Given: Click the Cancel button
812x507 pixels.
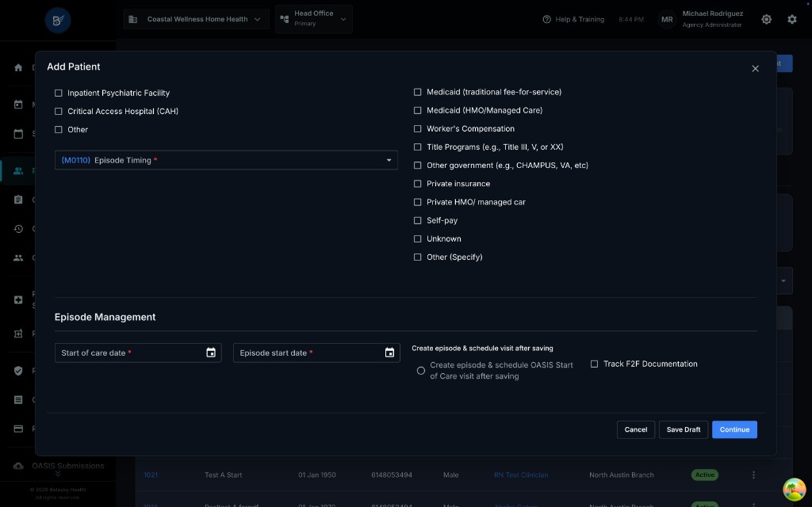Looking at the screenshot, I should point(636,430).
